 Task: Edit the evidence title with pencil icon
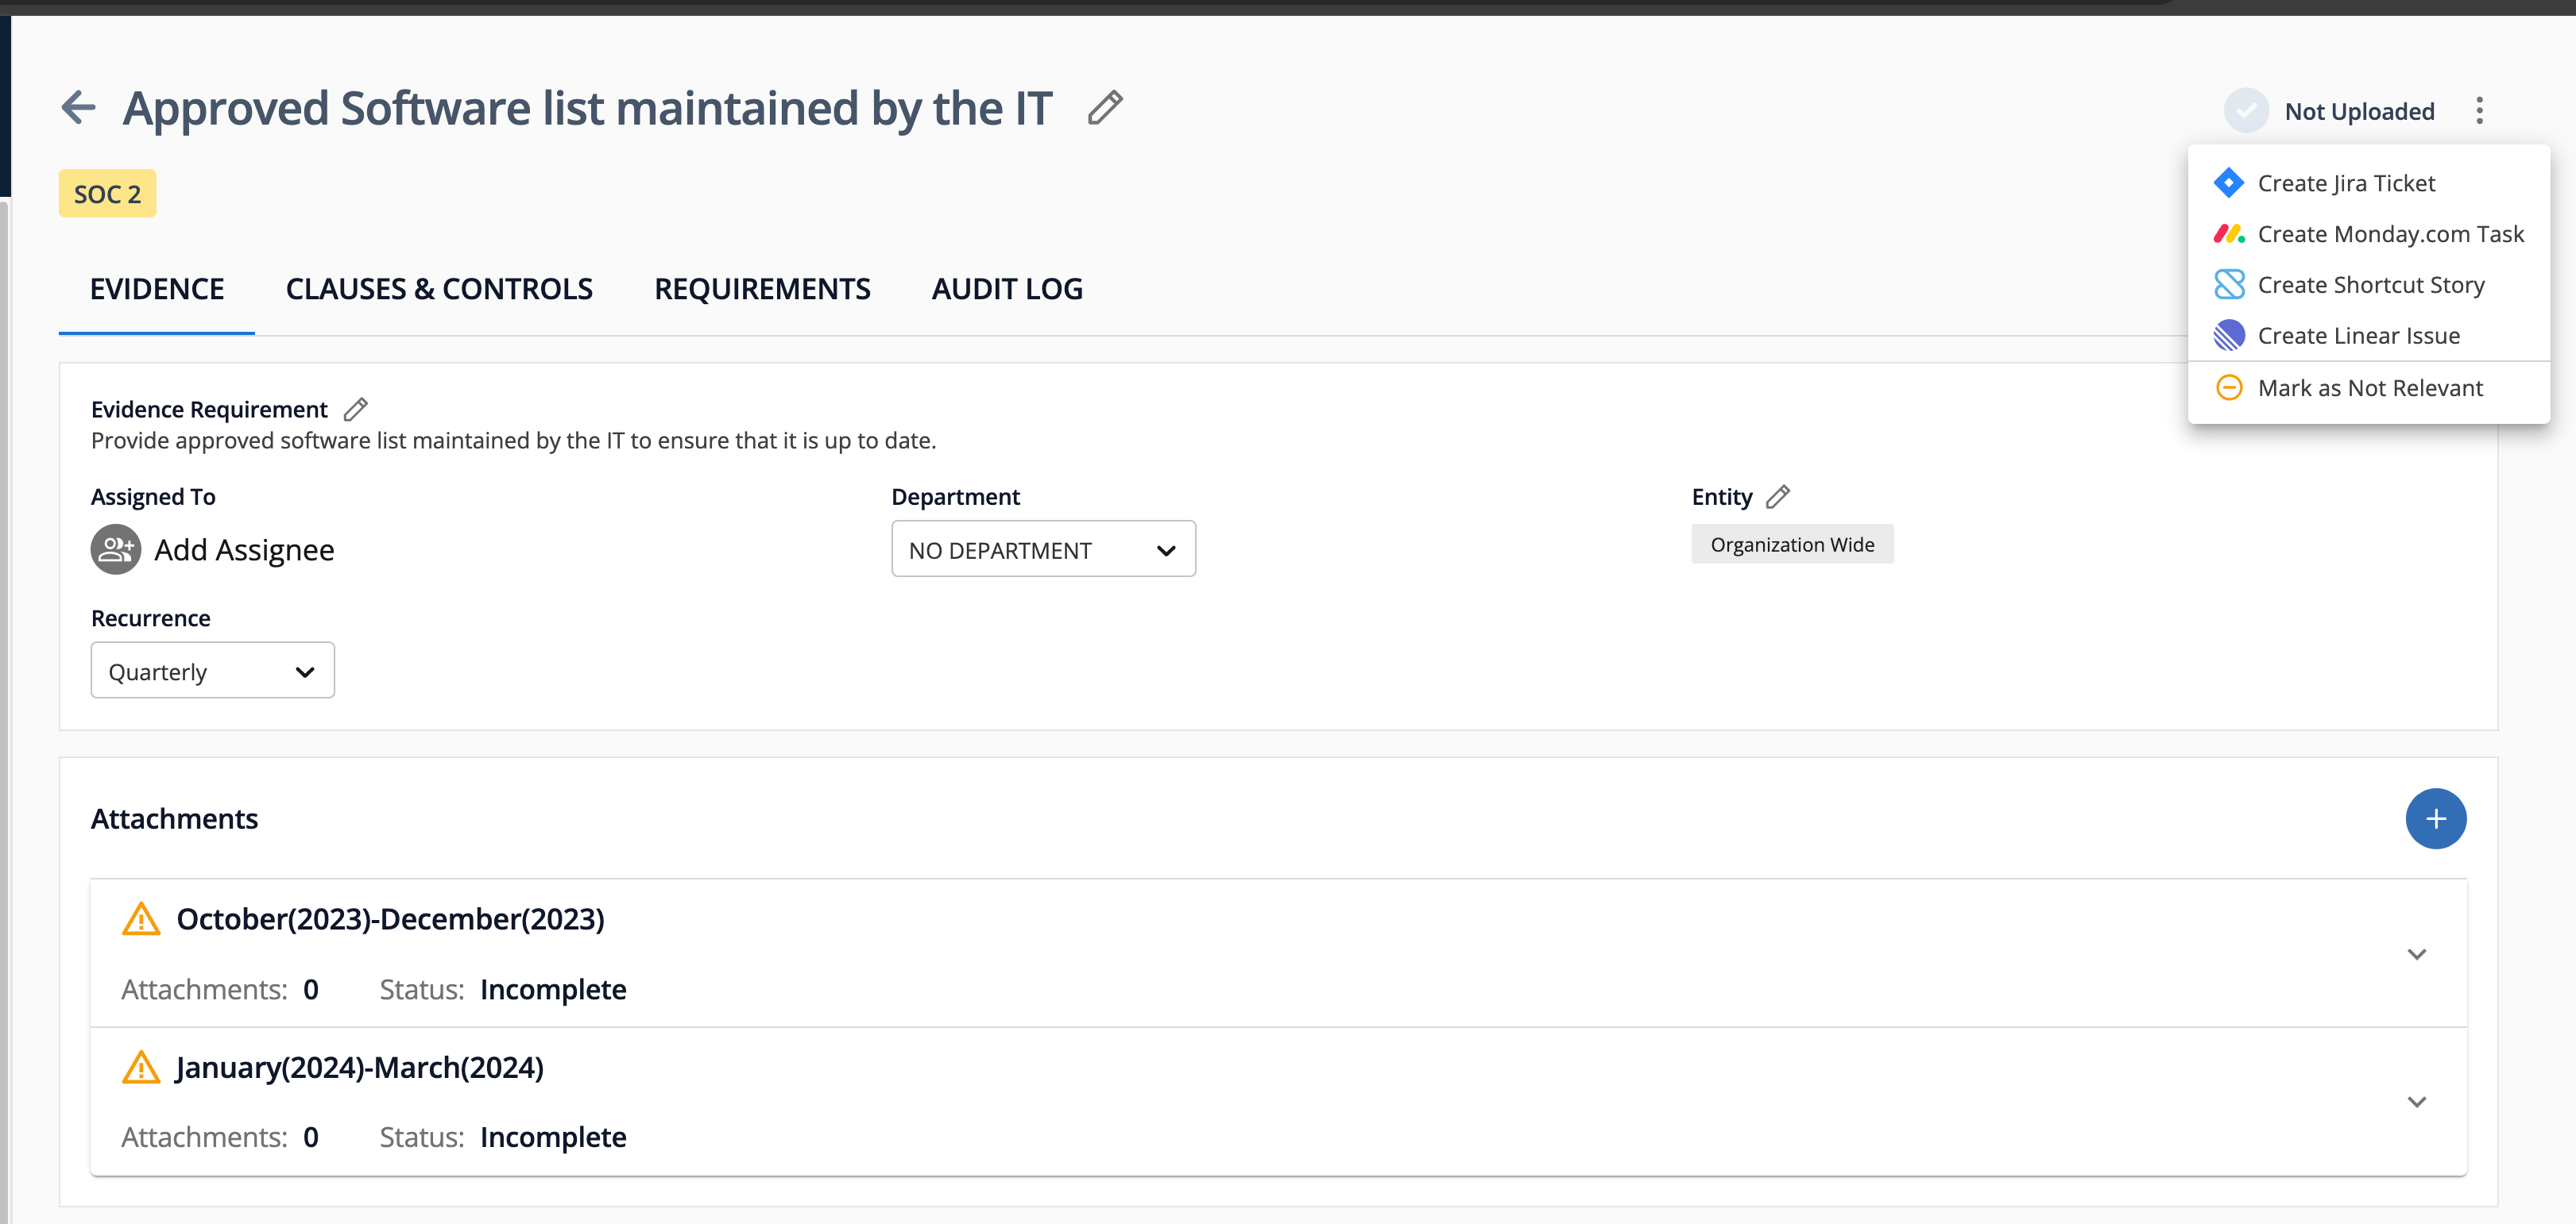(x=1105, y=107)
